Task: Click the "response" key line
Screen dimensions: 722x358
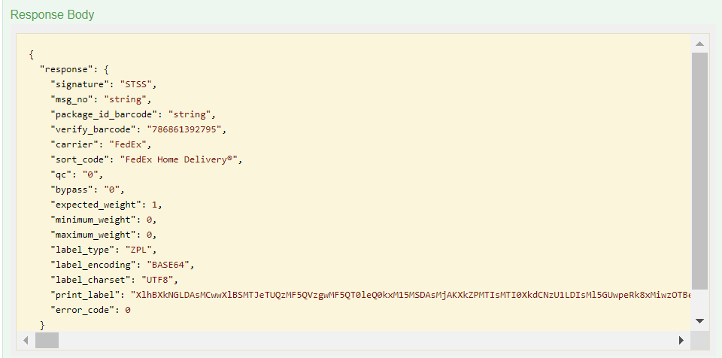Action: tap(74, 70)
